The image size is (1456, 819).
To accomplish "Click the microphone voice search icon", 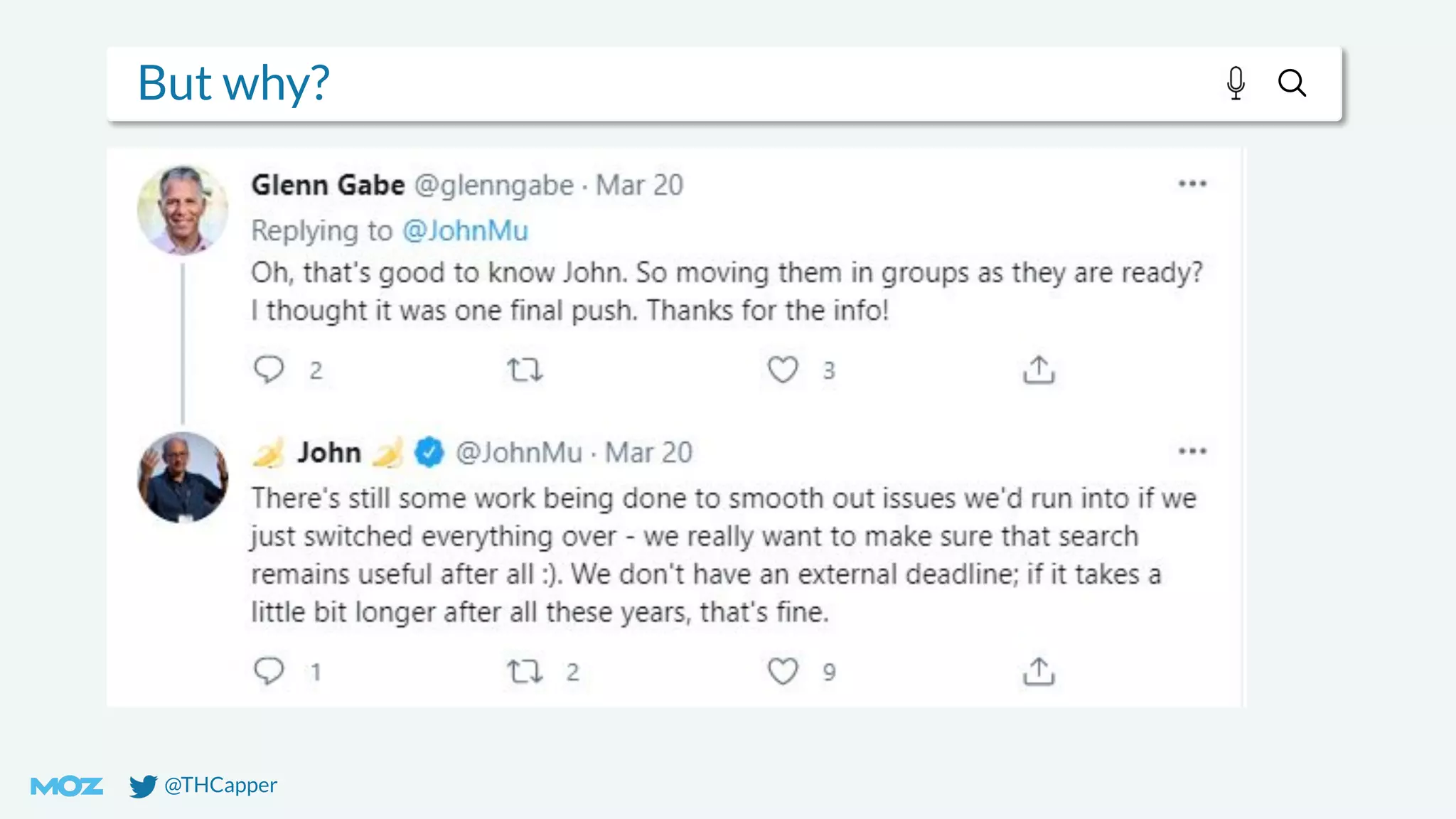I will point(1236,83).
